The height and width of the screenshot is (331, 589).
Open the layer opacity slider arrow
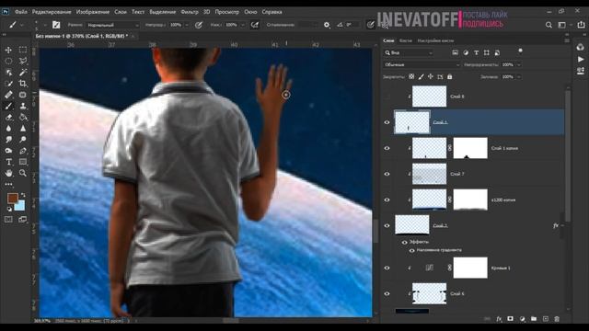click(519, 64)
